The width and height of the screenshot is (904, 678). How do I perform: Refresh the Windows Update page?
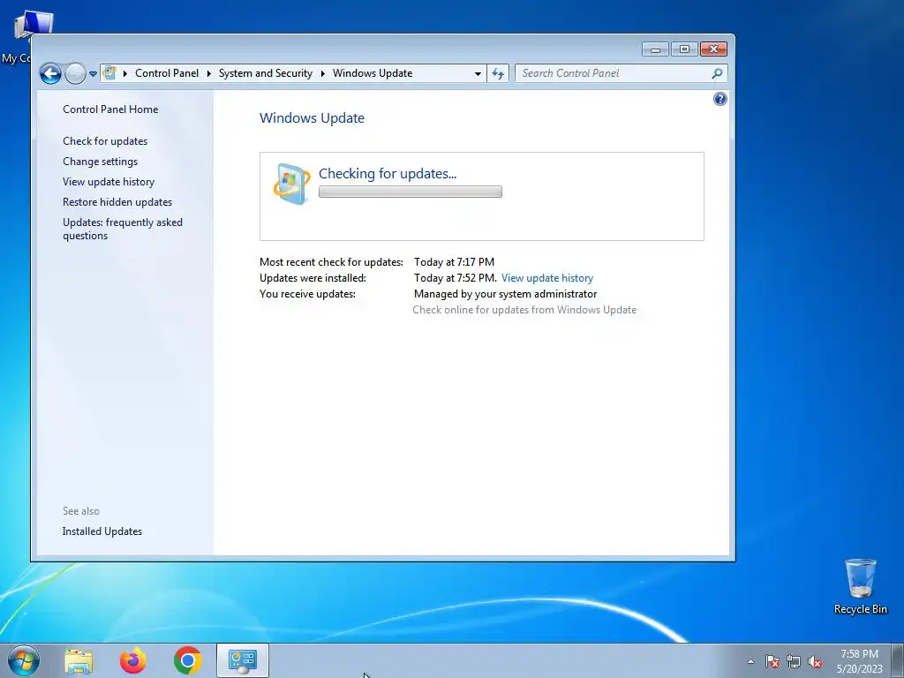(498, 74)
